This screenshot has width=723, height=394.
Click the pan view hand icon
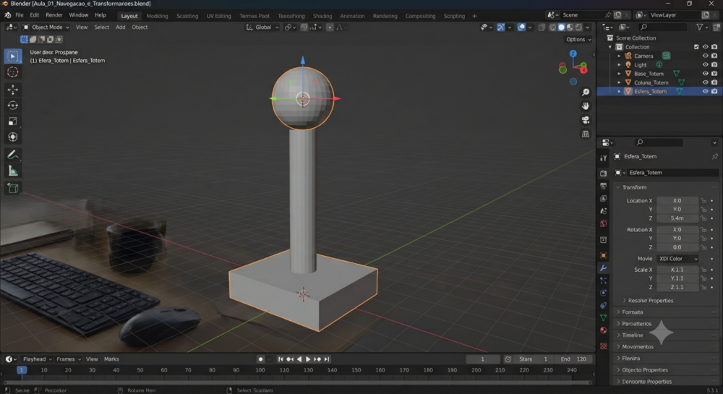pyautogui.click(x=586, y=106)
